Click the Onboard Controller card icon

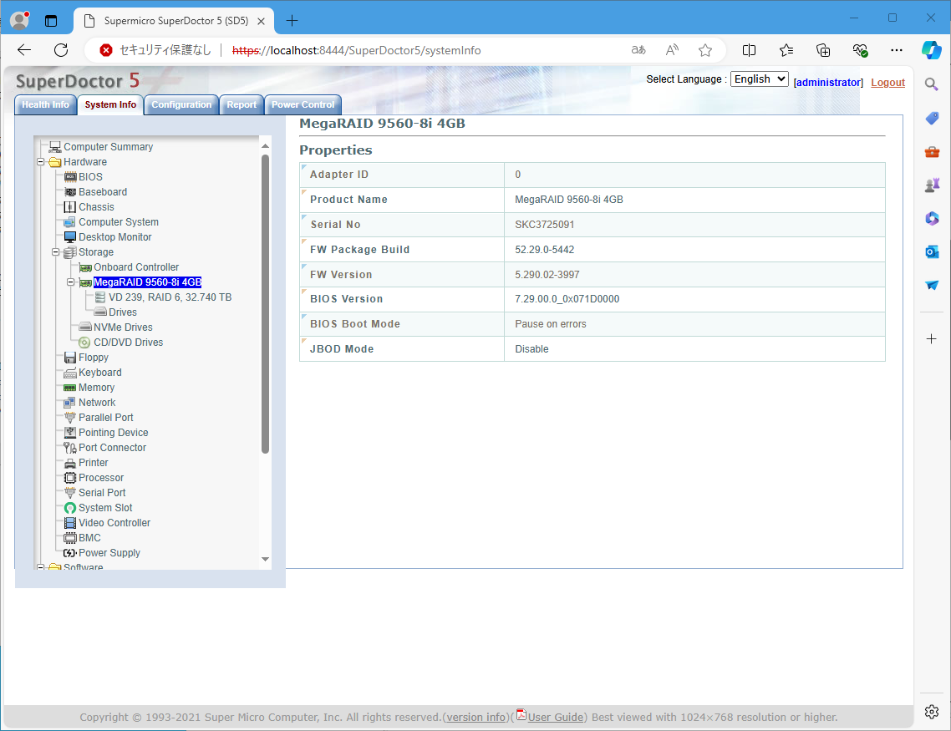pos(85,267)
